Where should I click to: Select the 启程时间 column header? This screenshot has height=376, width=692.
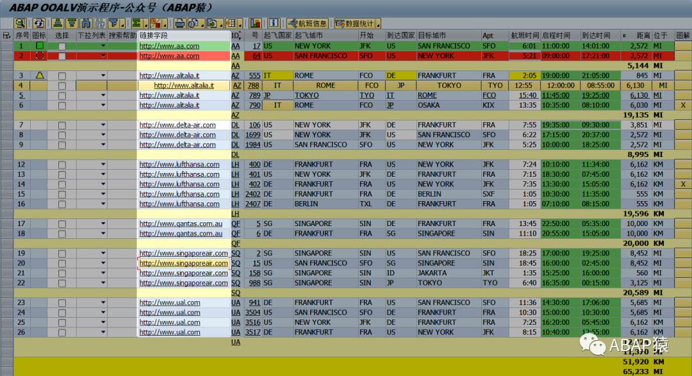pos(560,35)
